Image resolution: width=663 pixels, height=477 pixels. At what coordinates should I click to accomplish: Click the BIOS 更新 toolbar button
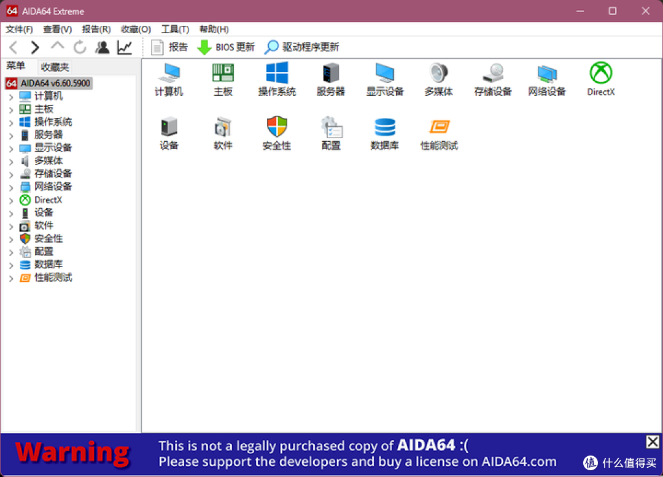pos(226,47)
